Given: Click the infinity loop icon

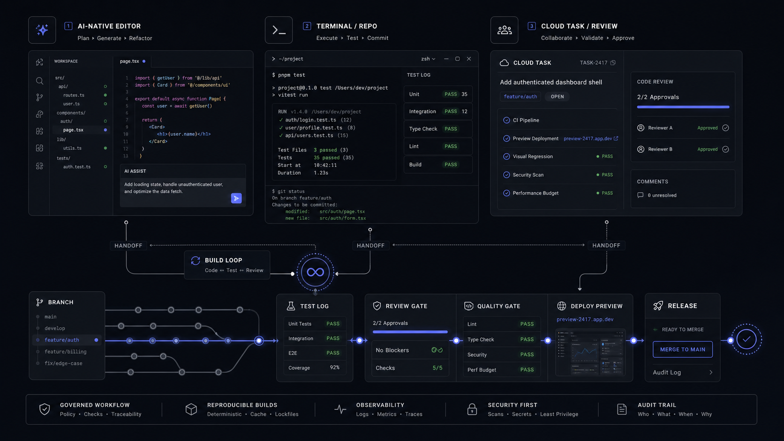Looking at the screenshot, I should 315,272.
